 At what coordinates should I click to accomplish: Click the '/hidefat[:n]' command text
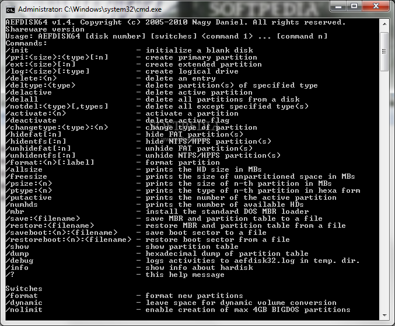[33, 134]
